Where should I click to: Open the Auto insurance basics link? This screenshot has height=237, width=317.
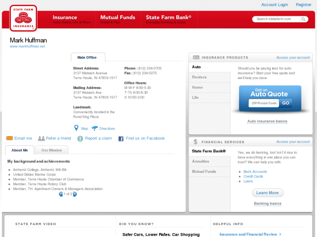coord(267,121)
